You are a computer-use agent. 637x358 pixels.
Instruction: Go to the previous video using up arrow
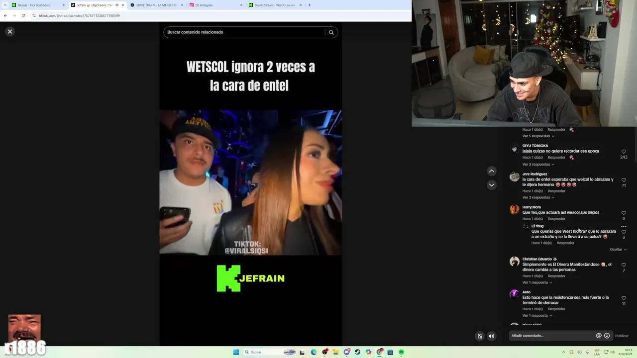[491, 171]
